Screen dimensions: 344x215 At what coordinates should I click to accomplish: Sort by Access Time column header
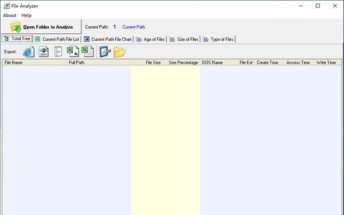click(299, 62)
